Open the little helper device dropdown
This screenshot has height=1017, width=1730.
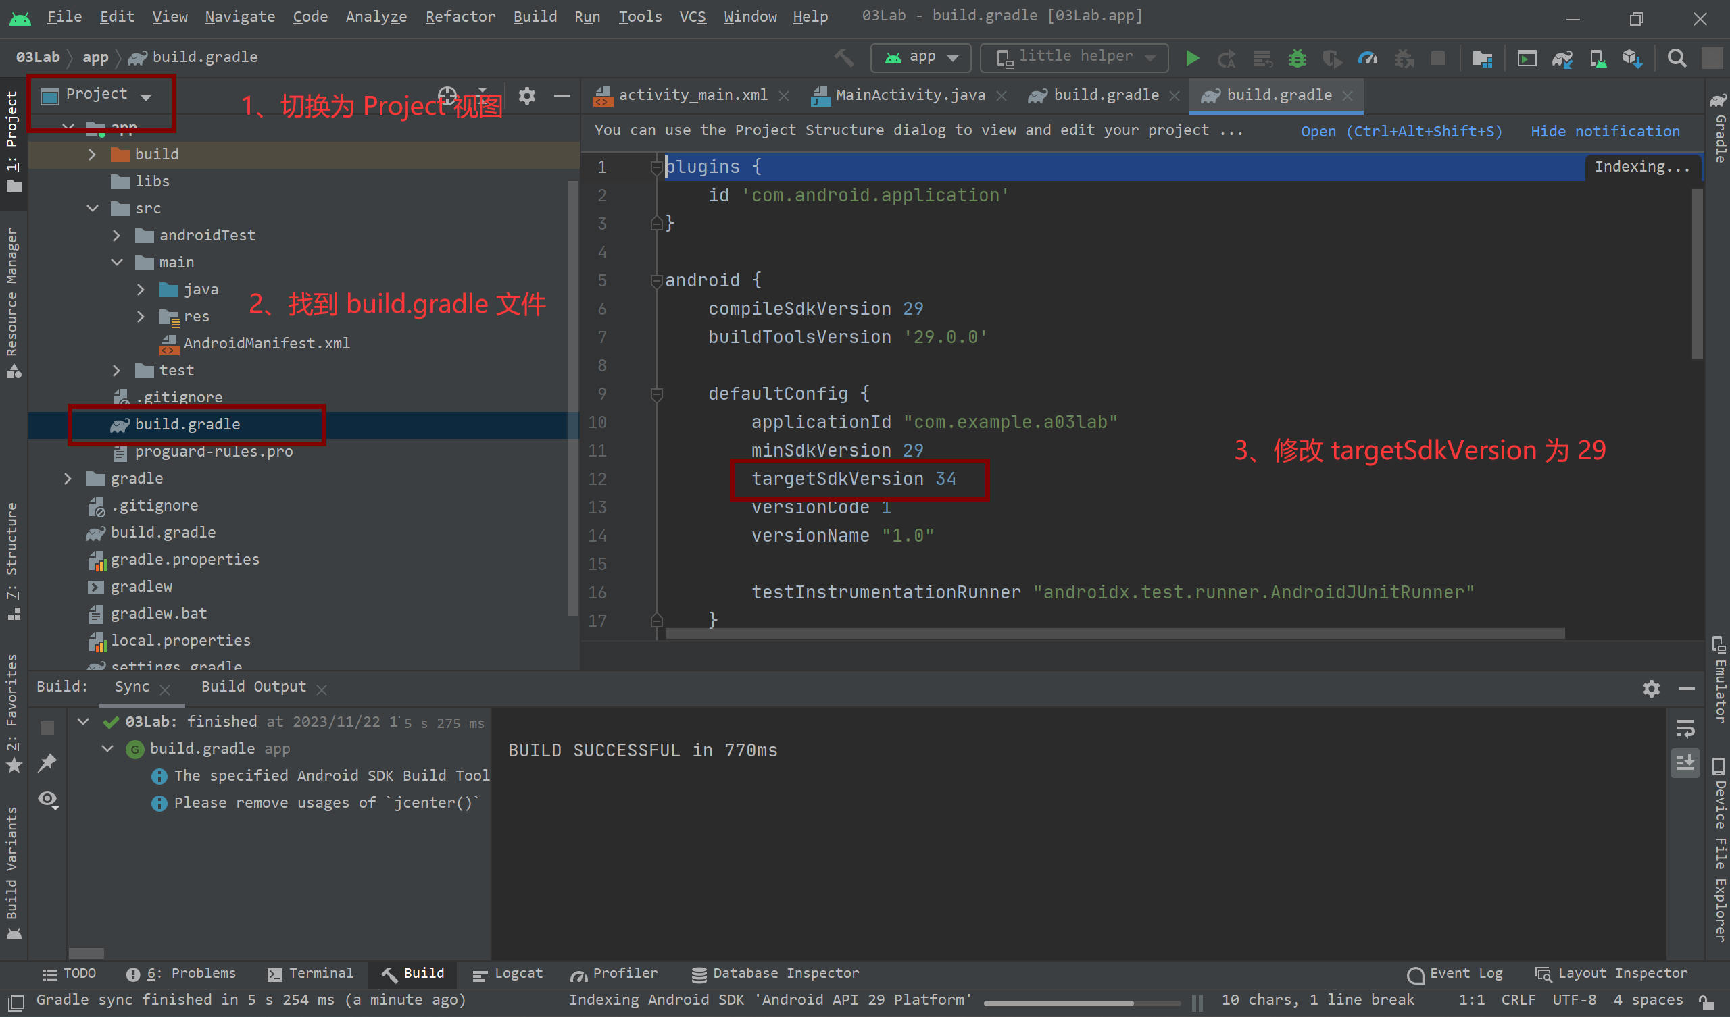click(x=1074, y=57)
